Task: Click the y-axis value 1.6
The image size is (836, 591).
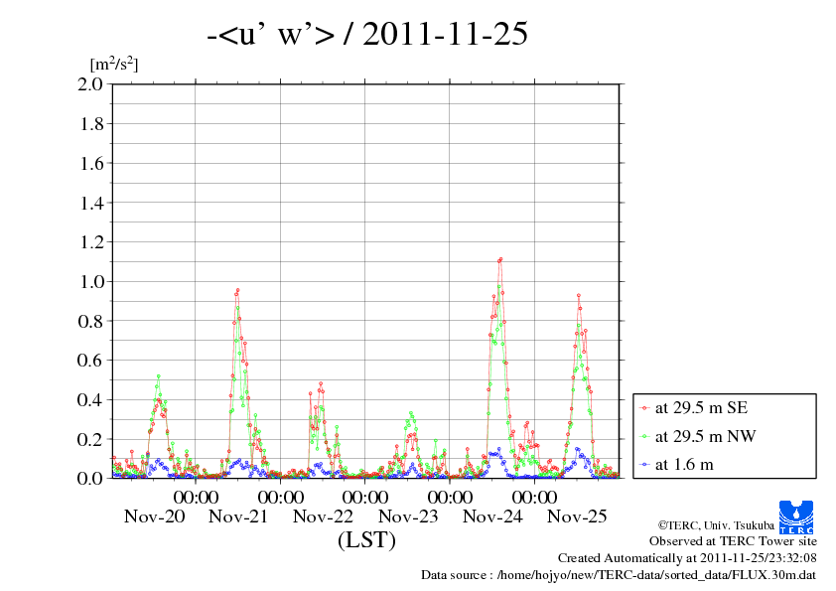Action: 91,163
